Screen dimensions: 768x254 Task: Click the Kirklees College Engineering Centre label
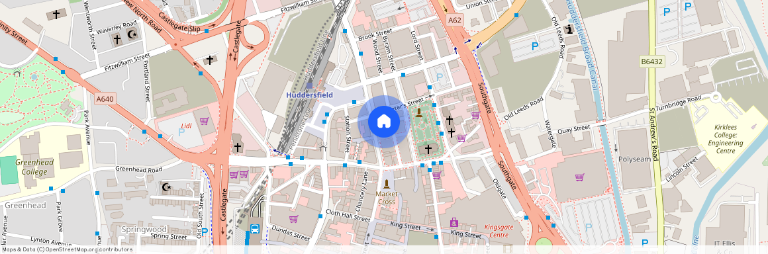point(725,139)
